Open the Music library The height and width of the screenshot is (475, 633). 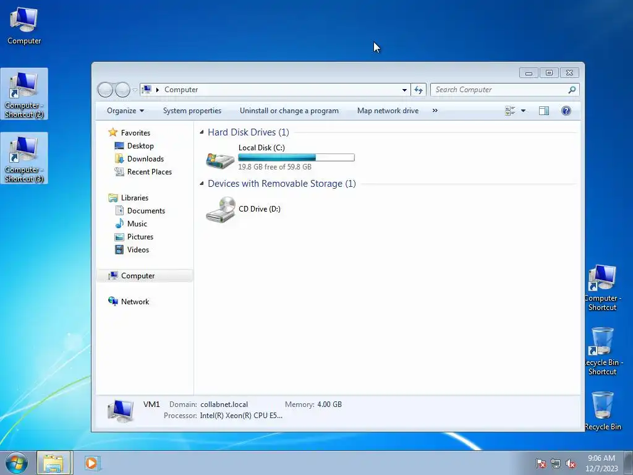137,224
